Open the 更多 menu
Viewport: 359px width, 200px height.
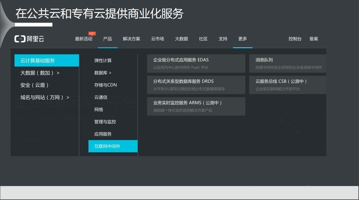[243, 39]
